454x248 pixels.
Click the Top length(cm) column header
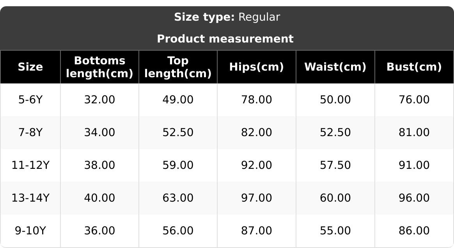(x=178, y=67)
